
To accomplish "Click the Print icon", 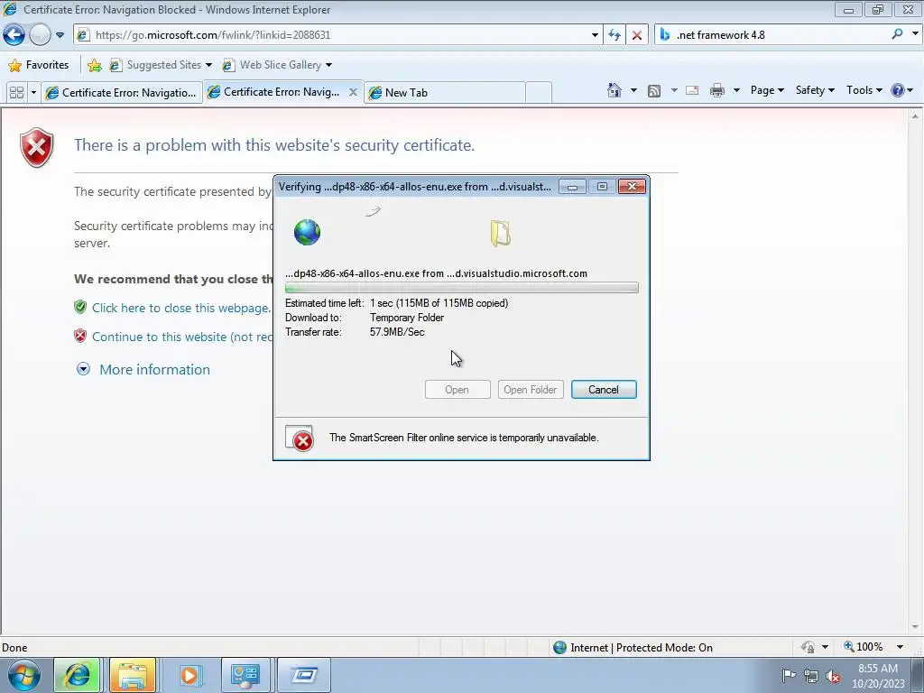I will (x=717, y=90).
